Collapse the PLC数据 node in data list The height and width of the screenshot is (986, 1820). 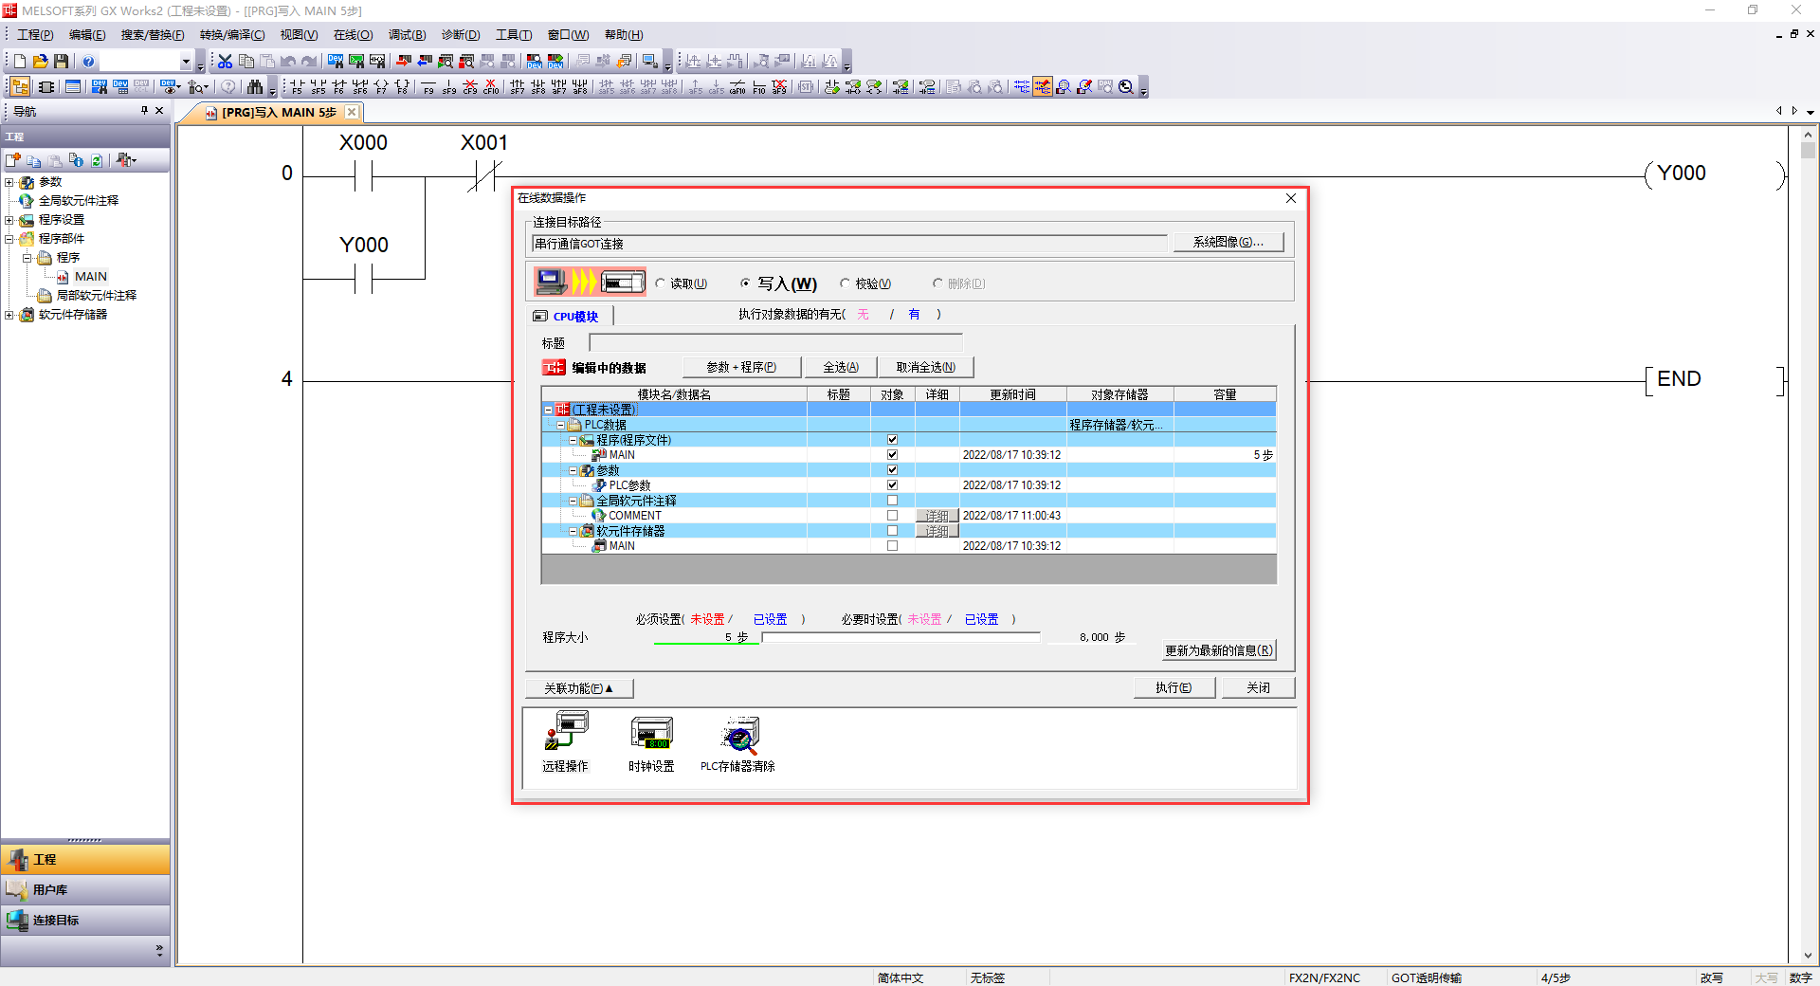pyautogui.click(x=561, y=425)
